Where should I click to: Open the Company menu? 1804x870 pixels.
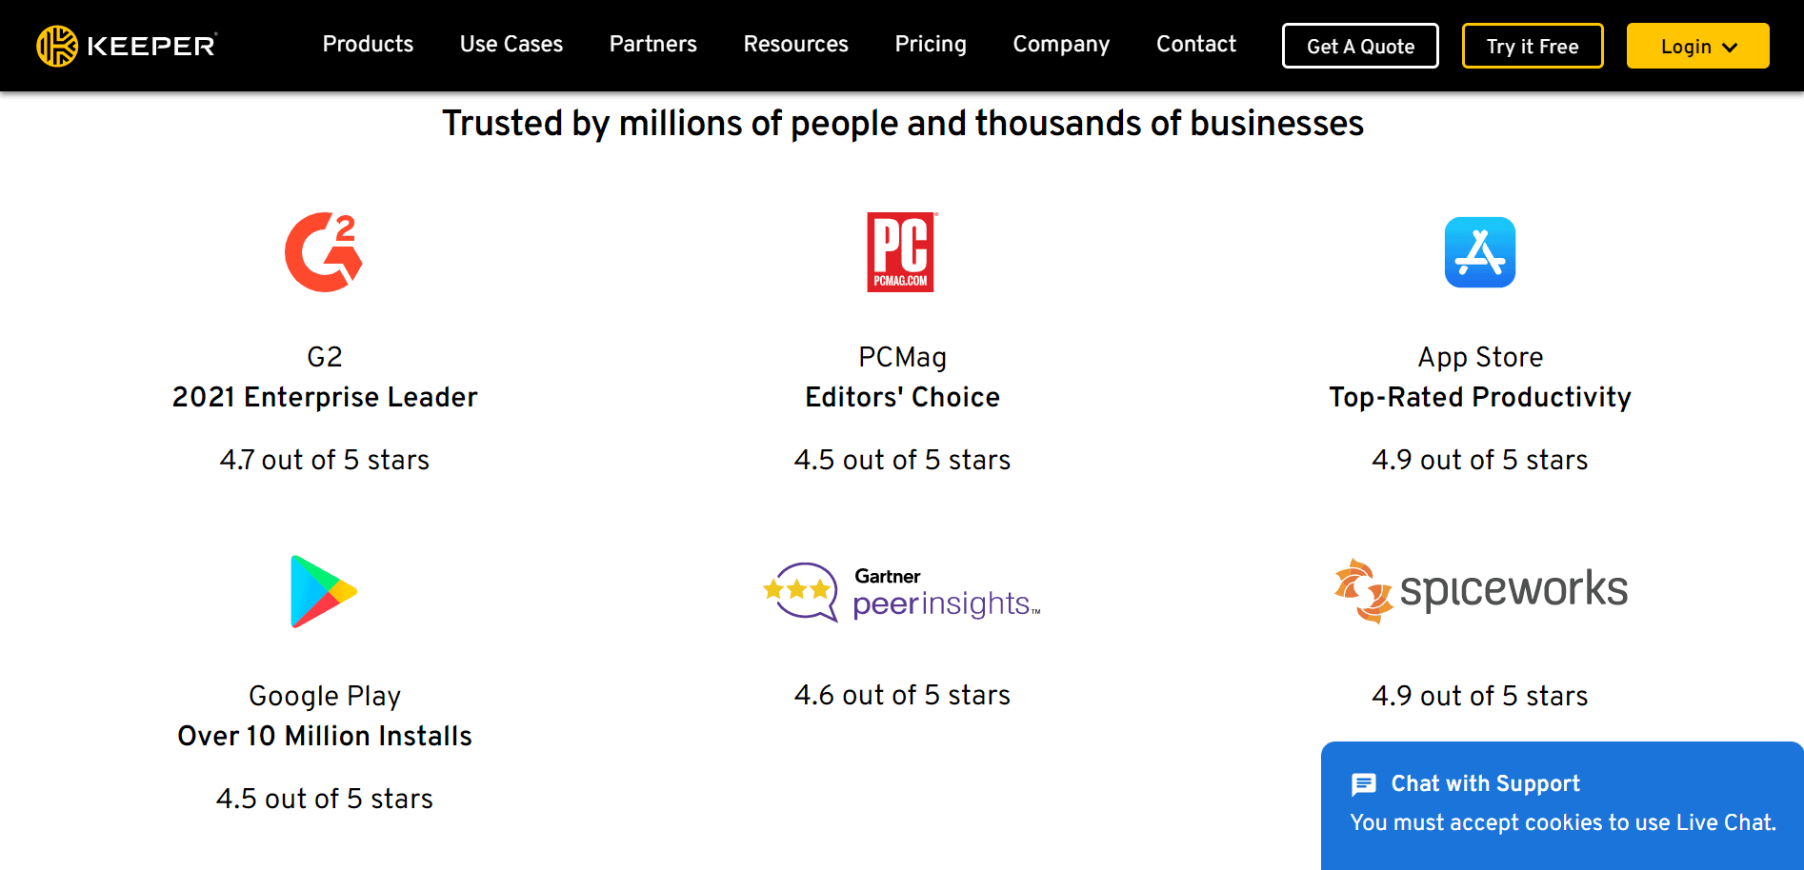tap(1061, 44)
